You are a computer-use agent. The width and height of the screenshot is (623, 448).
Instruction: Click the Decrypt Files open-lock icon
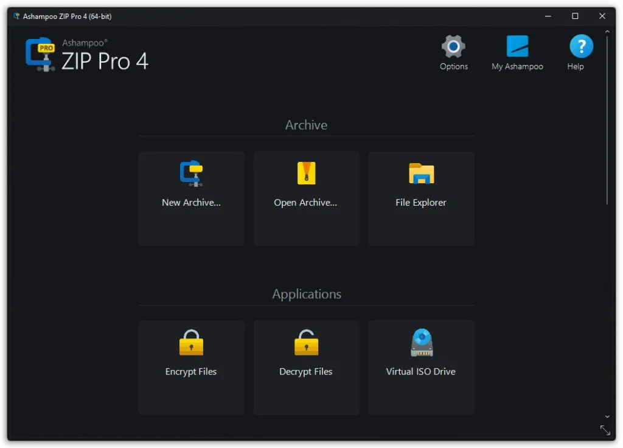coord(306,342)
